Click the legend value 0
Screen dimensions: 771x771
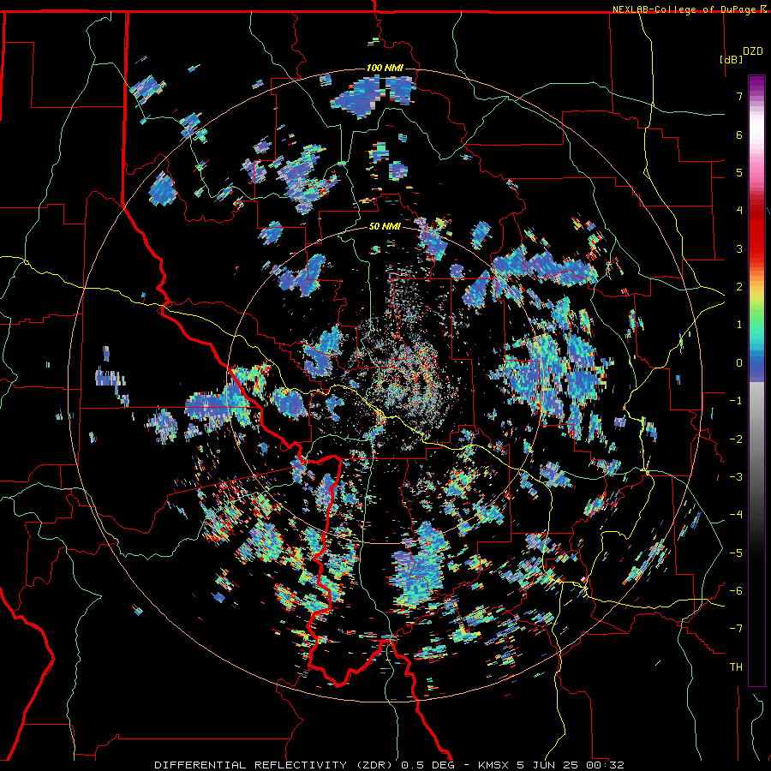pos(739,363)
